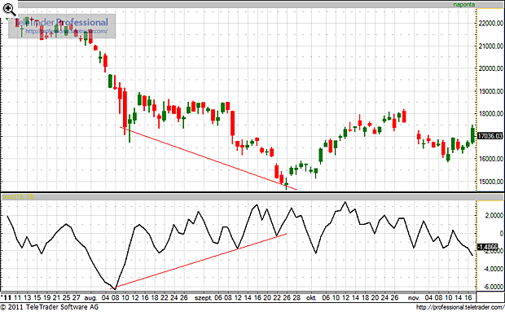This screenshot has width=505, height=312.
Task: Select the red trendline on the price chart
Action: 208,158
